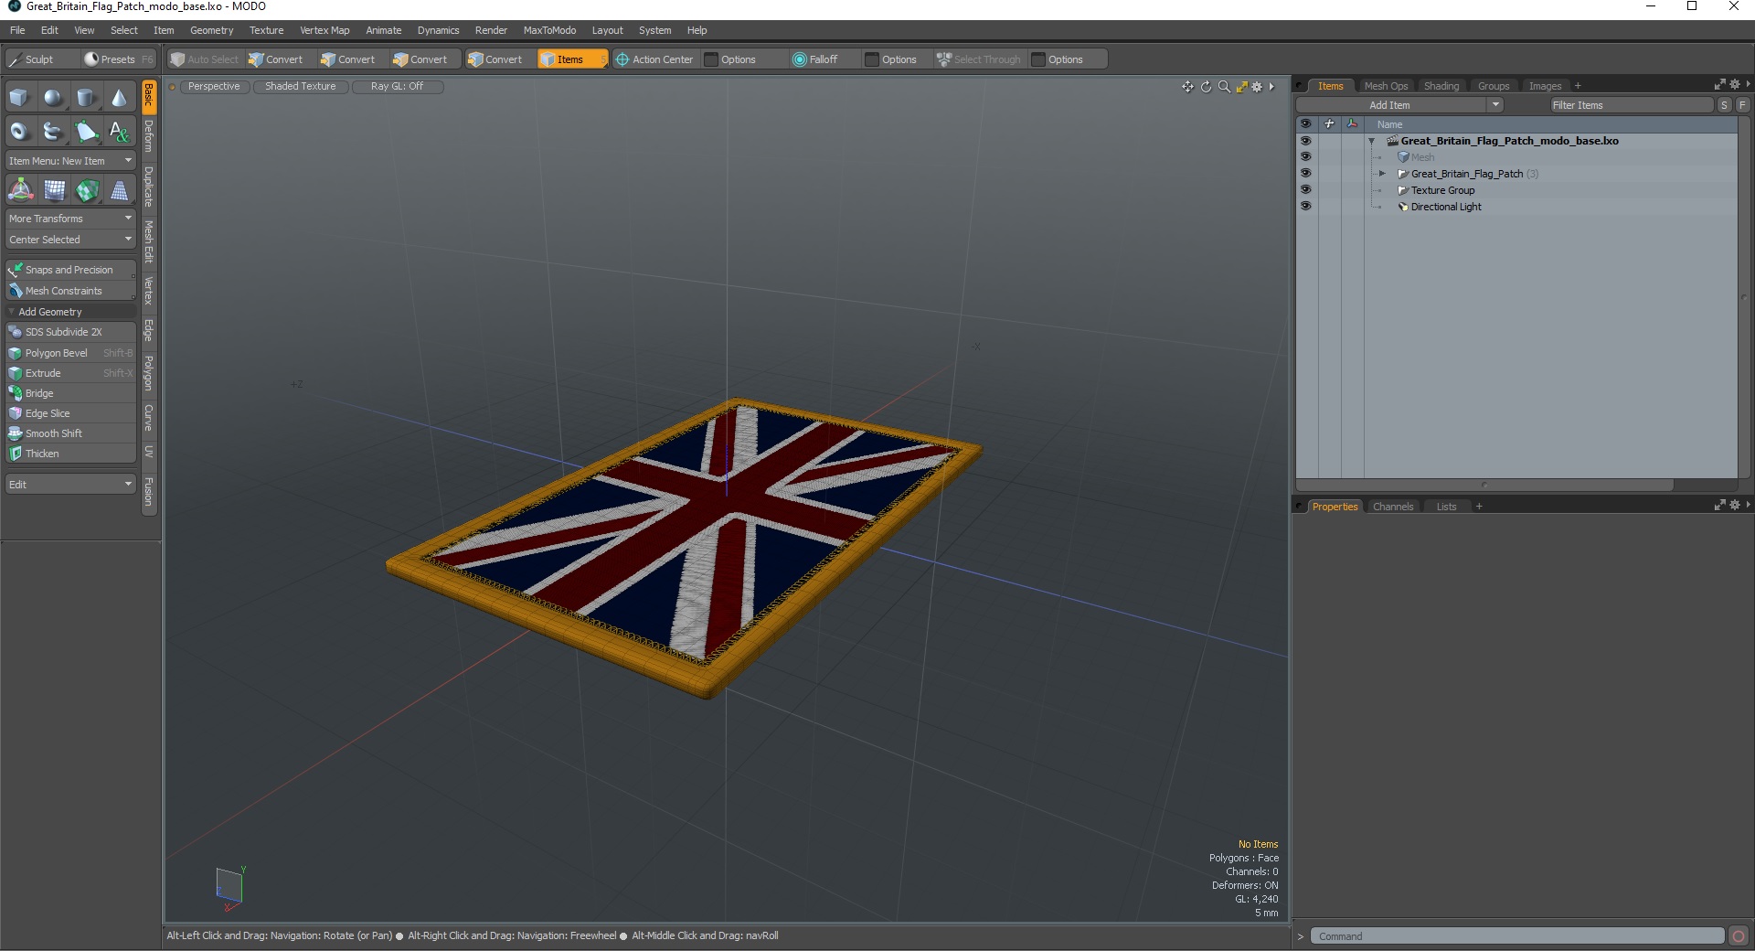
Task: Click the viewport rotate icon
Action: (1206, 87)
